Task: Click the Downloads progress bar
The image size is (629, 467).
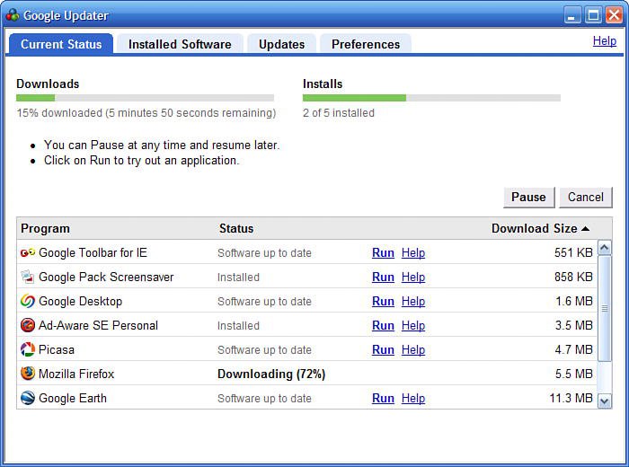Action: click(x=145, y=98)
